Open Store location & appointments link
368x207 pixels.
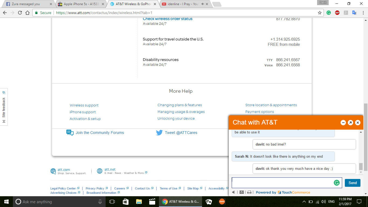(x=271, y=105)
